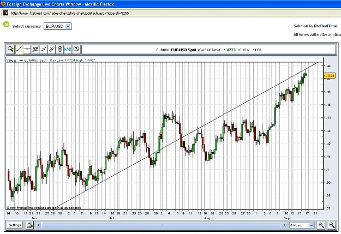Select the parallel channel lines tool
This screenshot has width=341, height=234.
51,49
